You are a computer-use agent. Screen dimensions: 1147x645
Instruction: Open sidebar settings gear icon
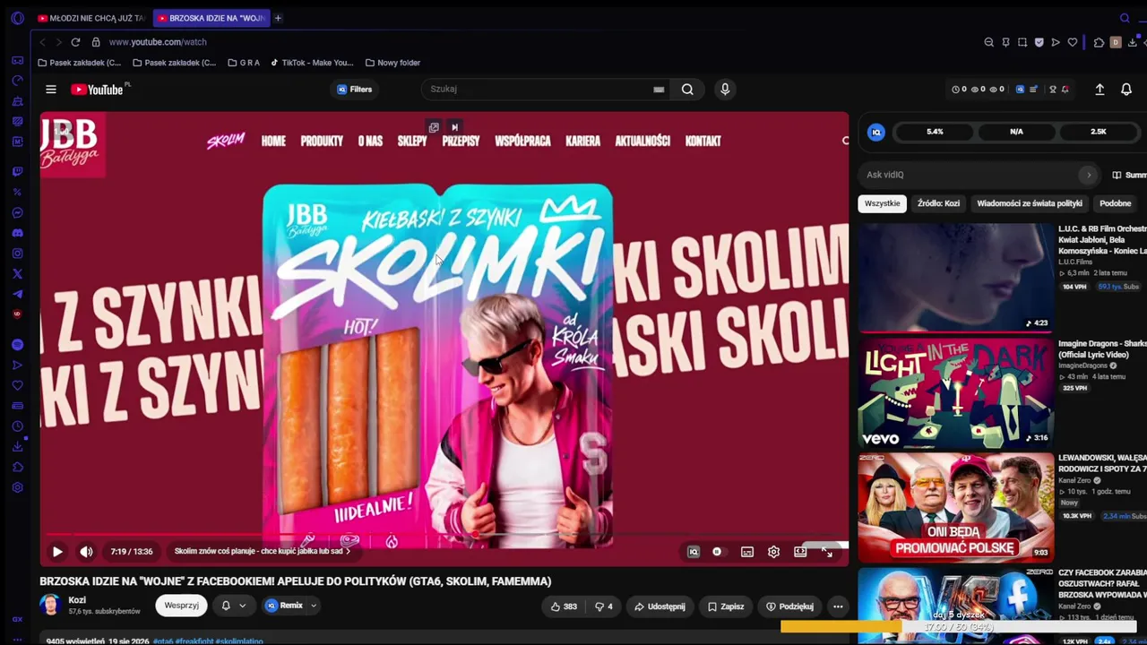point(17,487)
